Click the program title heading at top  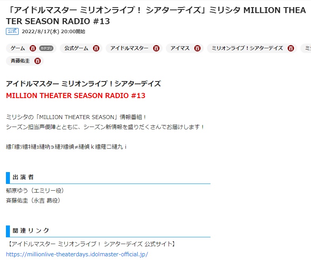(156, 16)
